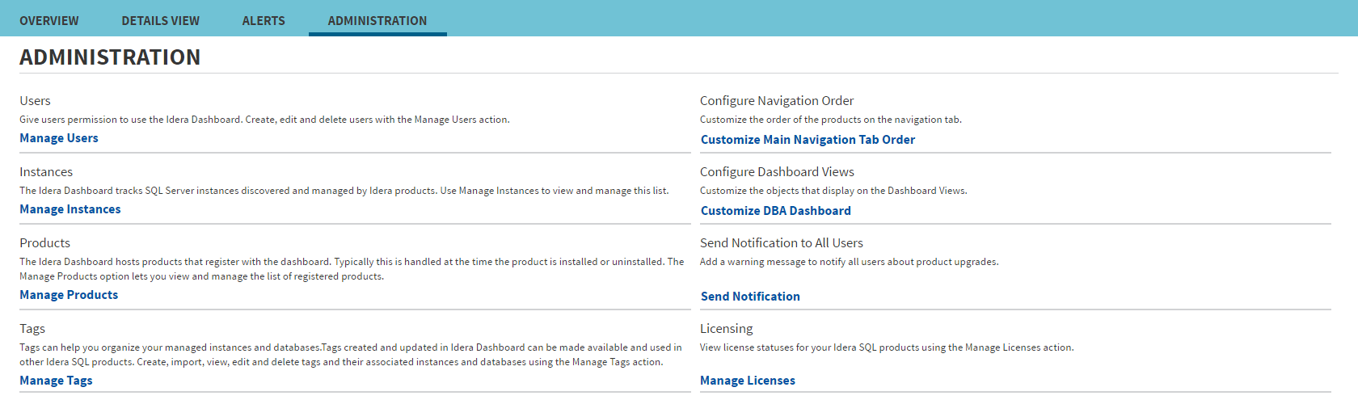Open Customize Main Navigation Tab Order
Viewport: 1358px width, 400px height.
[808, 140]
